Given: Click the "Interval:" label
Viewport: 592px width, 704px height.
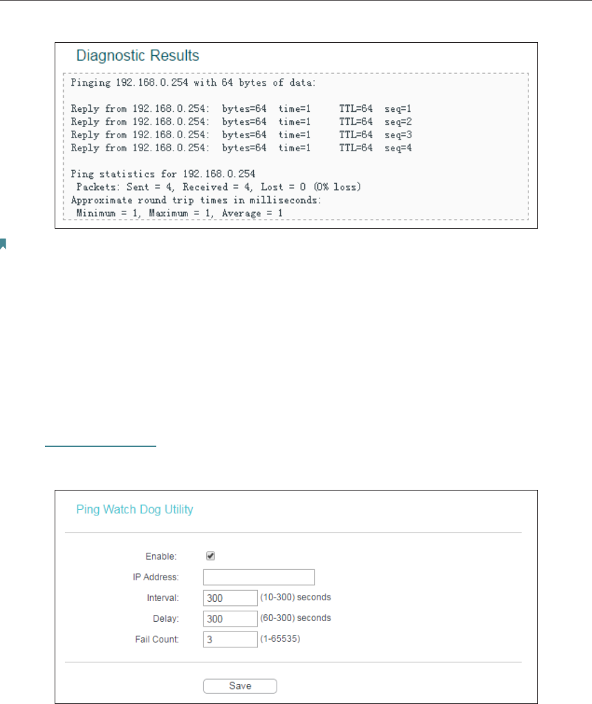Looking at the screenshot, I should [x=163, y=598].
